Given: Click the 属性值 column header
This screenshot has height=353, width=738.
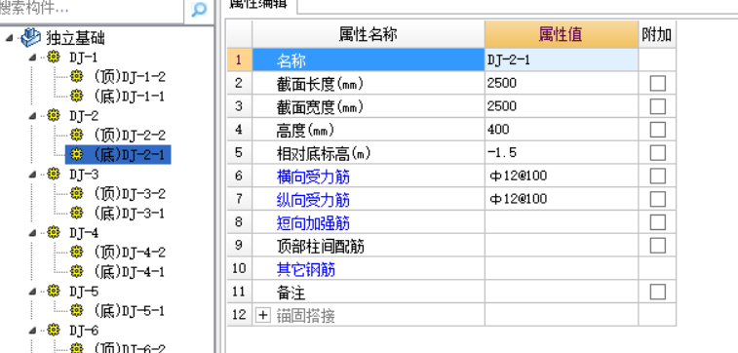Looking at the screenshot, I should click(x=561, y=34).
